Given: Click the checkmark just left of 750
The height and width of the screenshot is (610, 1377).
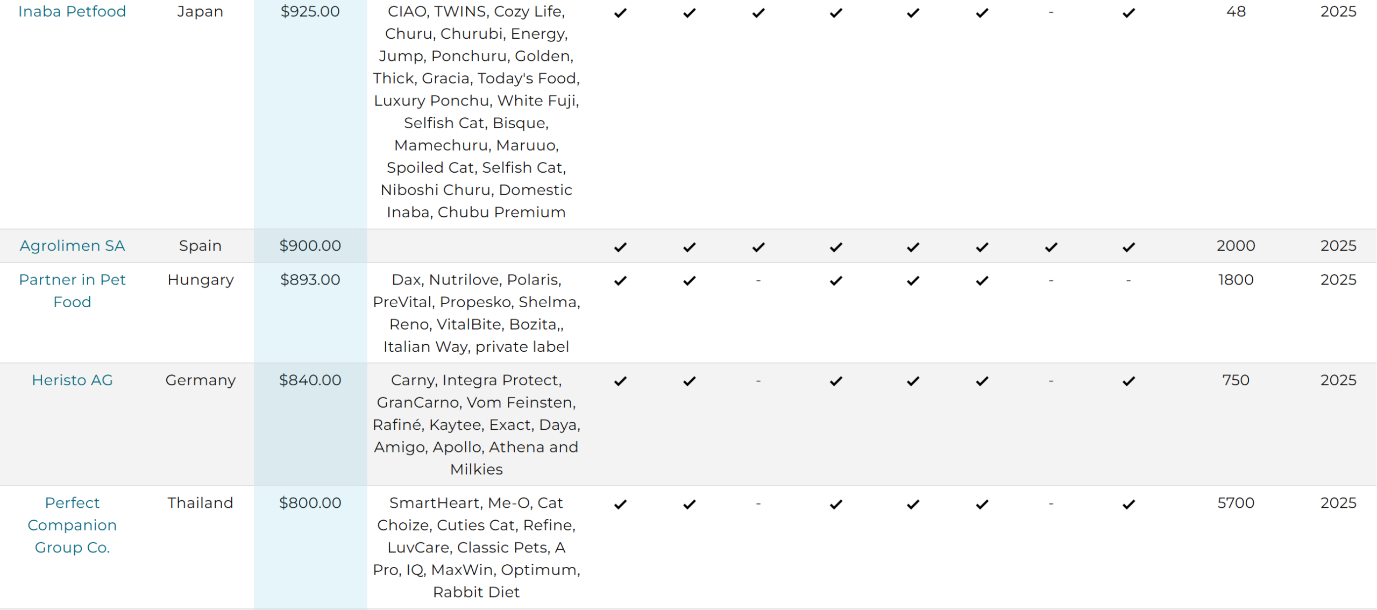Looking at the screenshot, I should (1128, 381).
